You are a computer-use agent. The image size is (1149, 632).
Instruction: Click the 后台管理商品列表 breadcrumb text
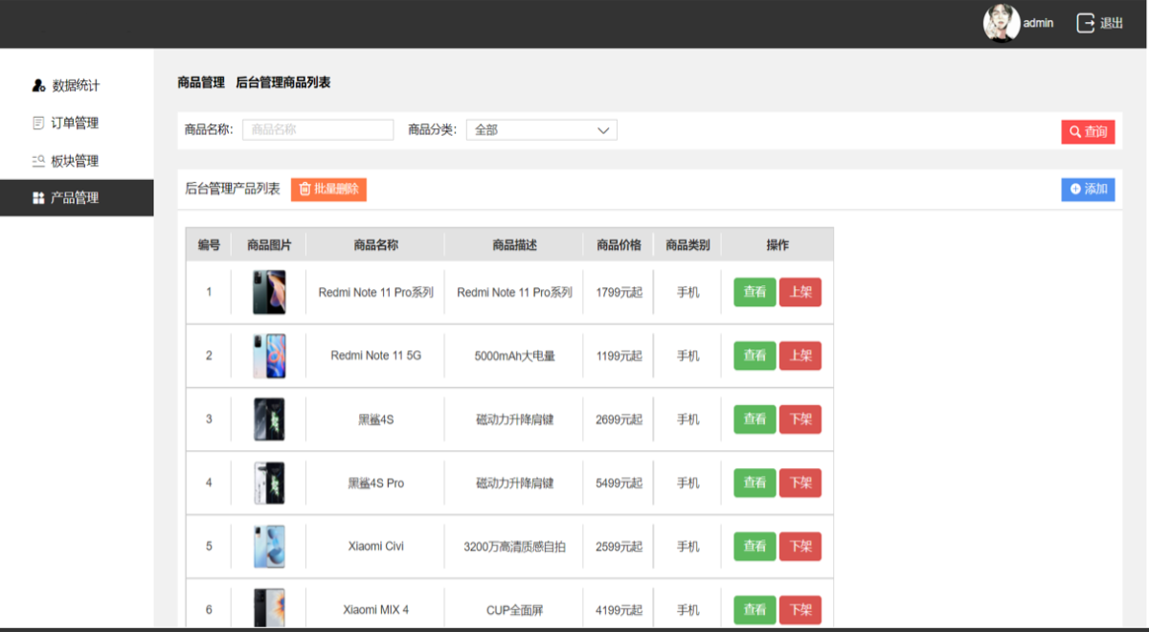(x=283, y=83)
